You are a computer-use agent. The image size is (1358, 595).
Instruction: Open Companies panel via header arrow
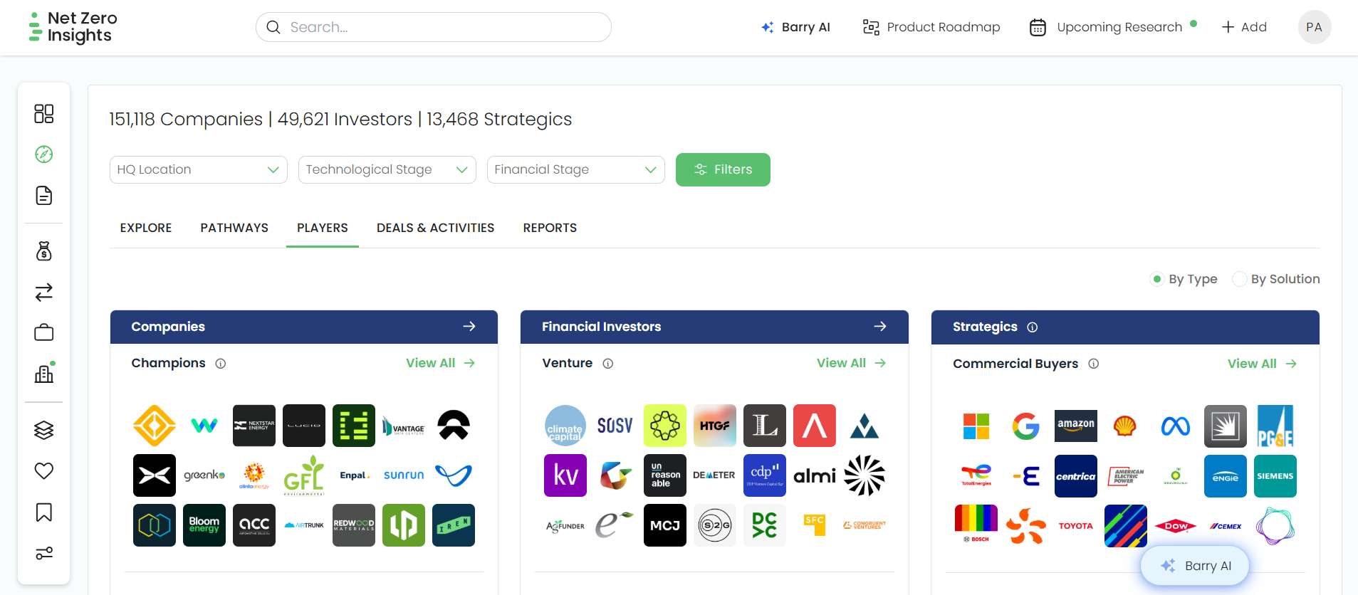469,326
